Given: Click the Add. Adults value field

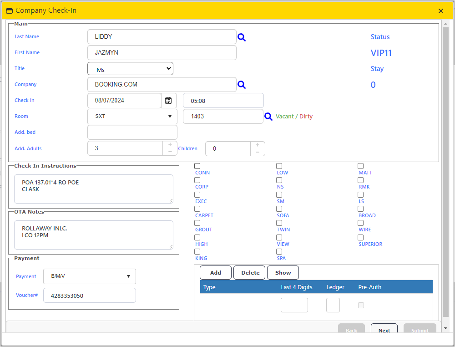Looking at the screenshot, I should [125, 148].
